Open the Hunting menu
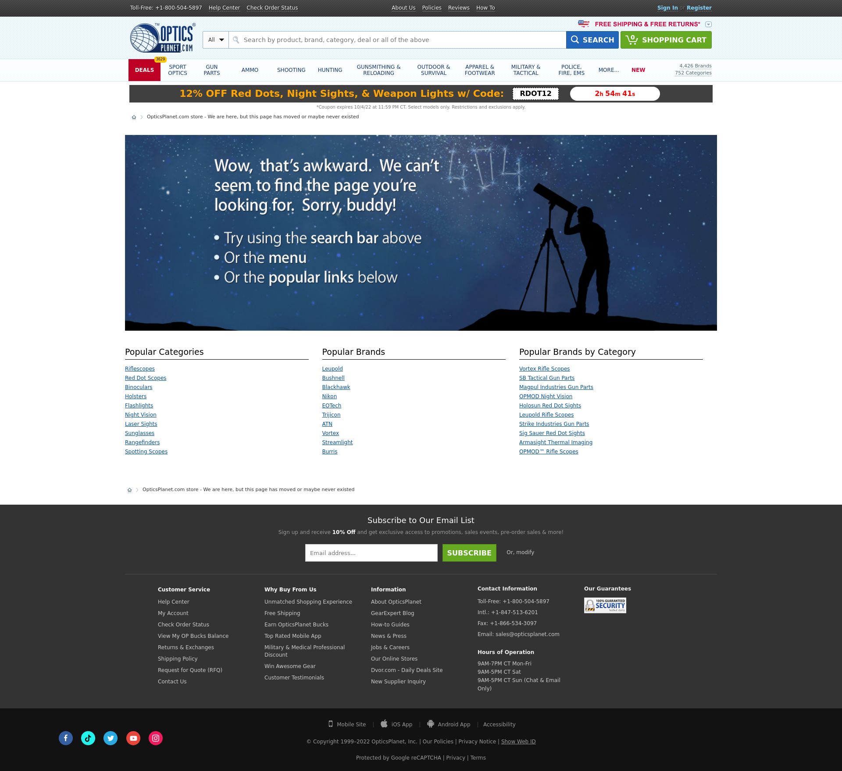Screen dimensions: 842x771 (x=330, y=70)
